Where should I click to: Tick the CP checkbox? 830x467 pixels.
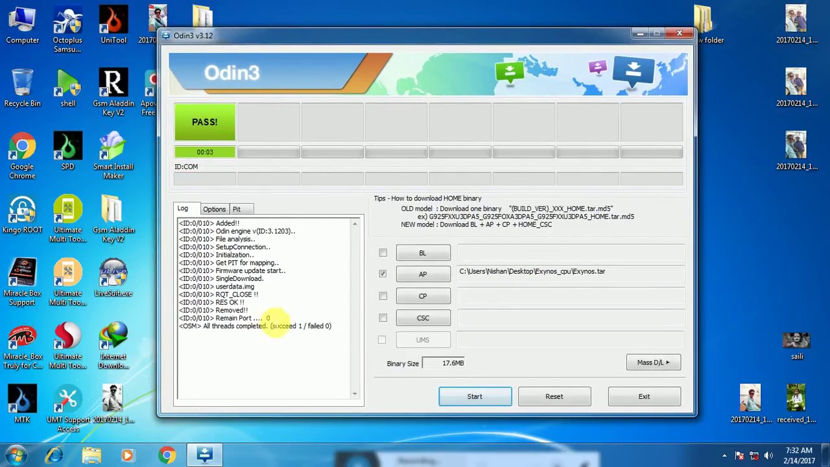pos(383,296)
